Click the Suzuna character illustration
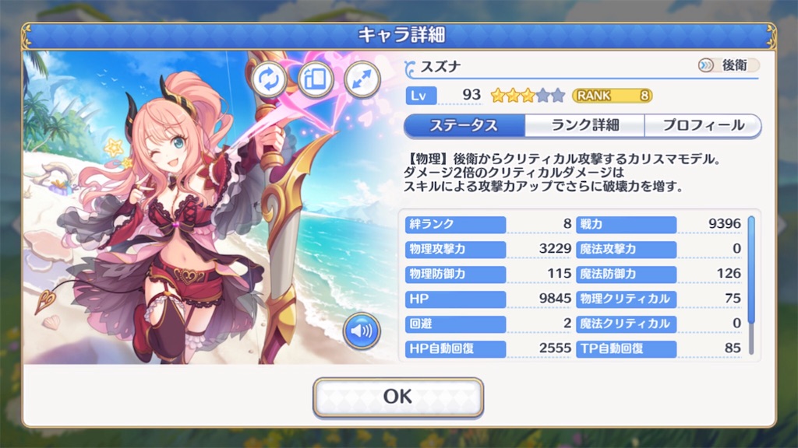The width and height of the screenshot is (798, 448). point(168,213)
